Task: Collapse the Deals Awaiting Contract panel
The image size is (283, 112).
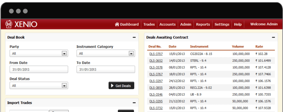Action: coord(273,37)
